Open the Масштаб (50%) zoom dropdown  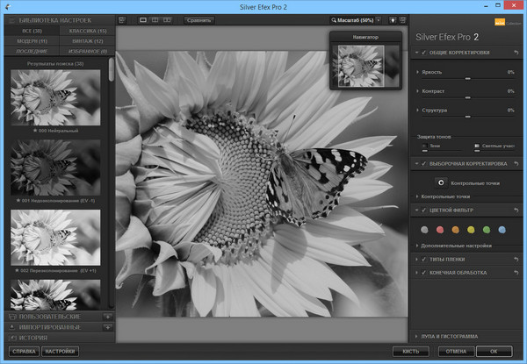[x=351, y=18]
